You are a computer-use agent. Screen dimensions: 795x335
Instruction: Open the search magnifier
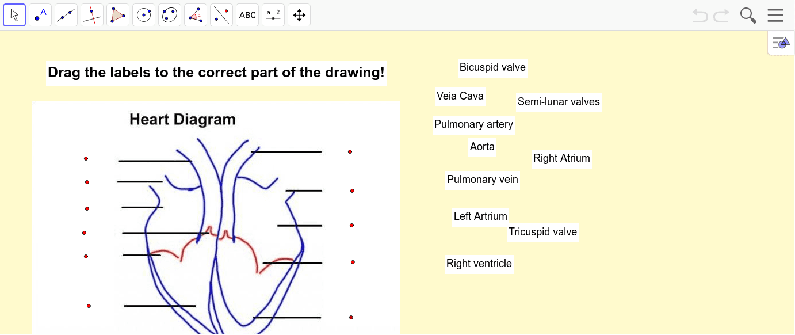pyautogui.click(x=748, y=16)
